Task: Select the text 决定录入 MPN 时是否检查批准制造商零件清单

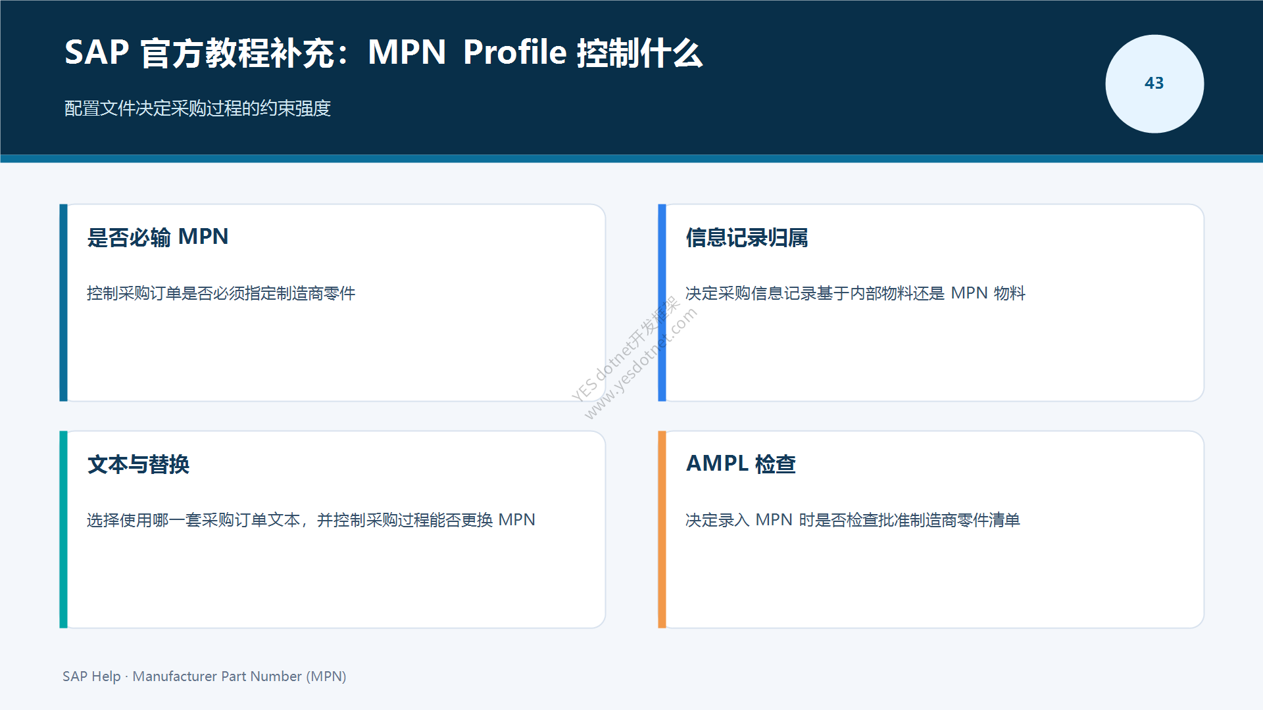Action: click(x=853, y=520)
